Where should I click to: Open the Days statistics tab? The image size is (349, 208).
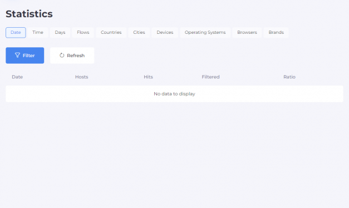point(60,32)
